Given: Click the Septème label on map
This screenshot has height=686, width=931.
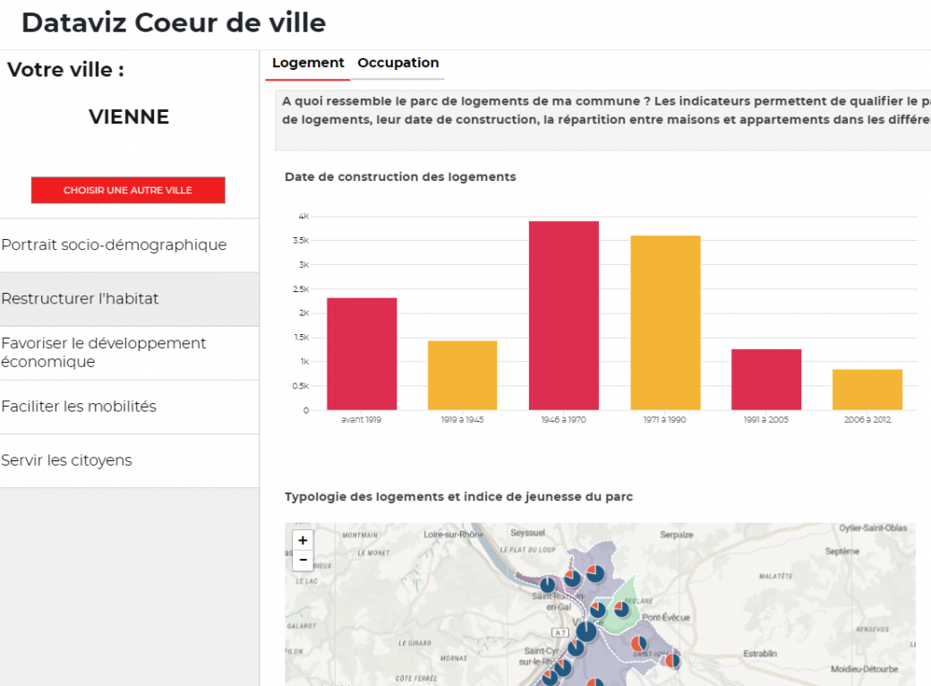Looking at the screenshot, I should [842, 551].
